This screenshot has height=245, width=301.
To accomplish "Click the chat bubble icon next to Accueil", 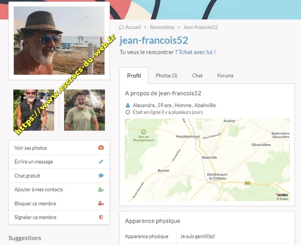I will 122,27.
